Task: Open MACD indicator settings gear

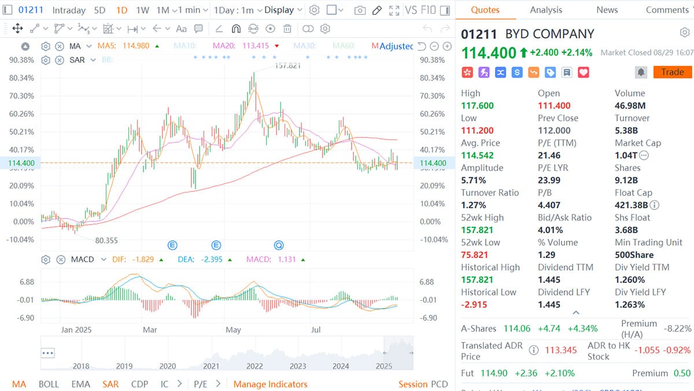Action: click(x=45, y=259)
